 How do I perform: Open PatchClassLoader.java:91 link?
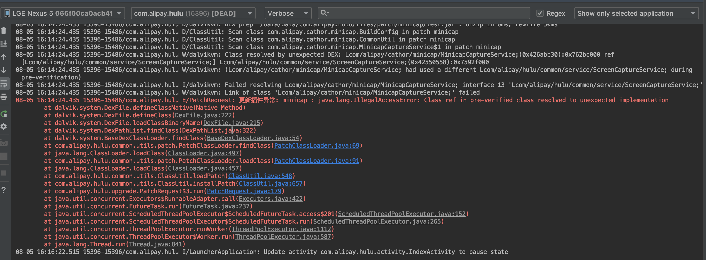pos(317,161)
